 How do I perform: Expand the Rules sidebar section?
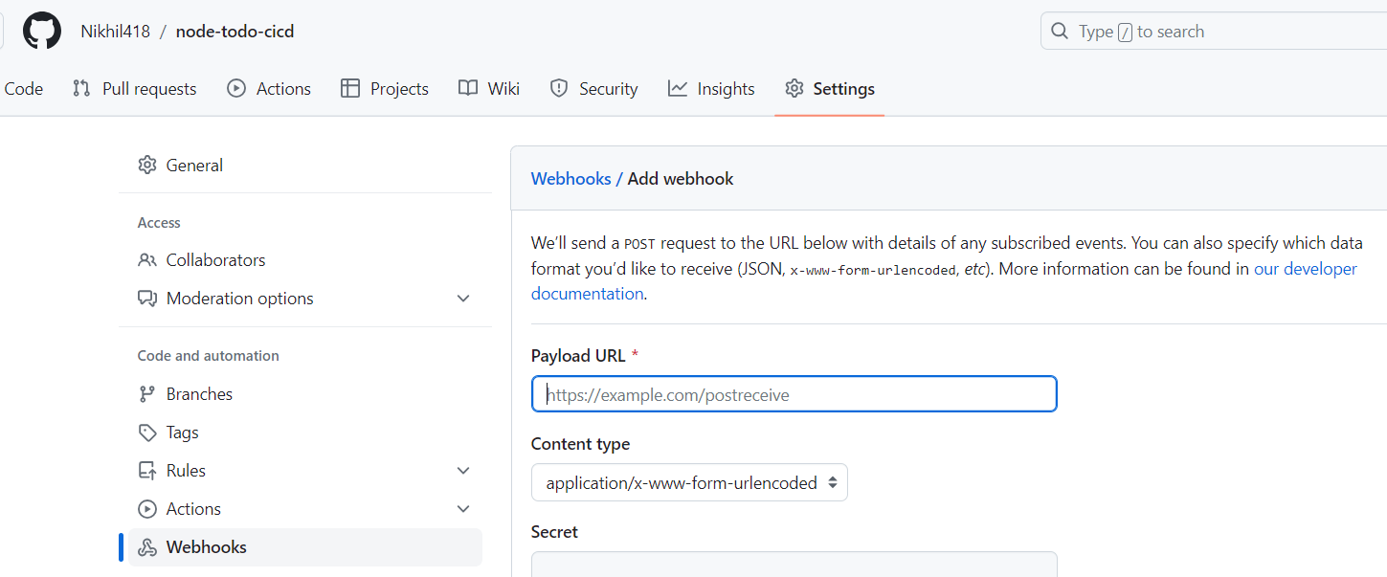click(463, 471)
